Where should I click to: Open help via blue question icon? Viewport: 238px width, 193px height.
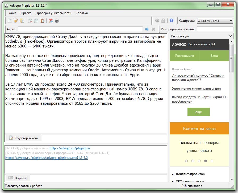(x=172, y=20)
